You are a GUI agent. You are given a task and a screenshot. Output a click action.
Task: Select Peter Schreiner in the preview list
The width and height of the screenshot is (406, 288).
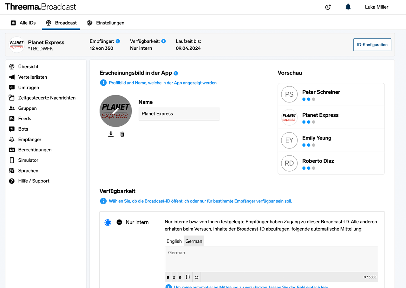331,95
